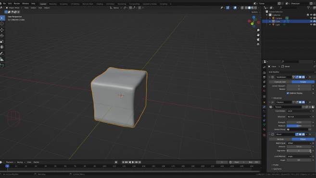The height and width of the screenshot is (178, 316).
Task: Open the Displace Direction Normal dropdown
Action: coord(299,117)
